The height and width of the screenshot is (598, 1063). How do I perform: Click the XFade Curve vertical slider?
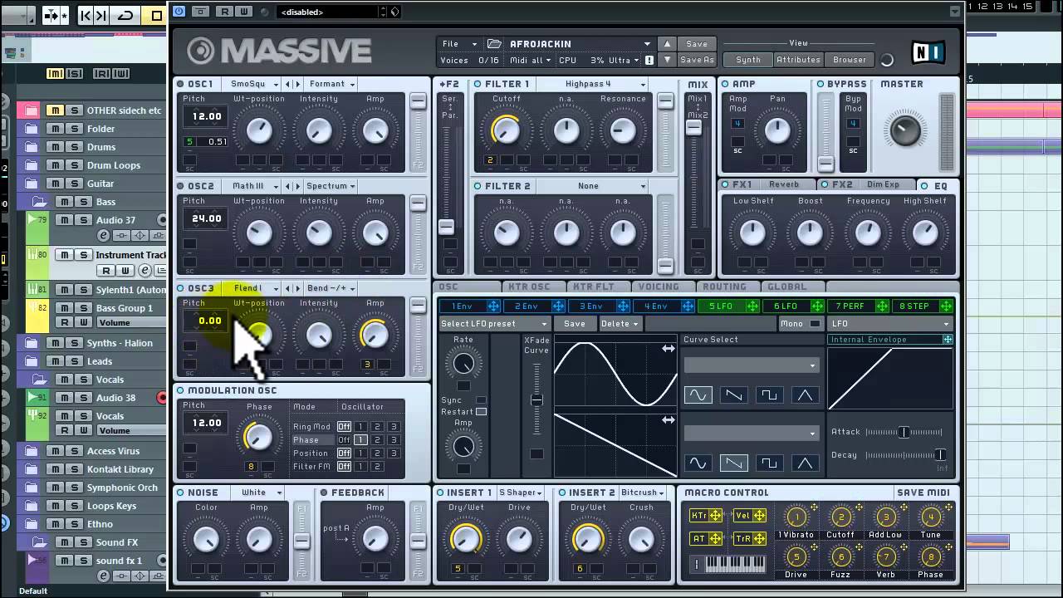536,401
